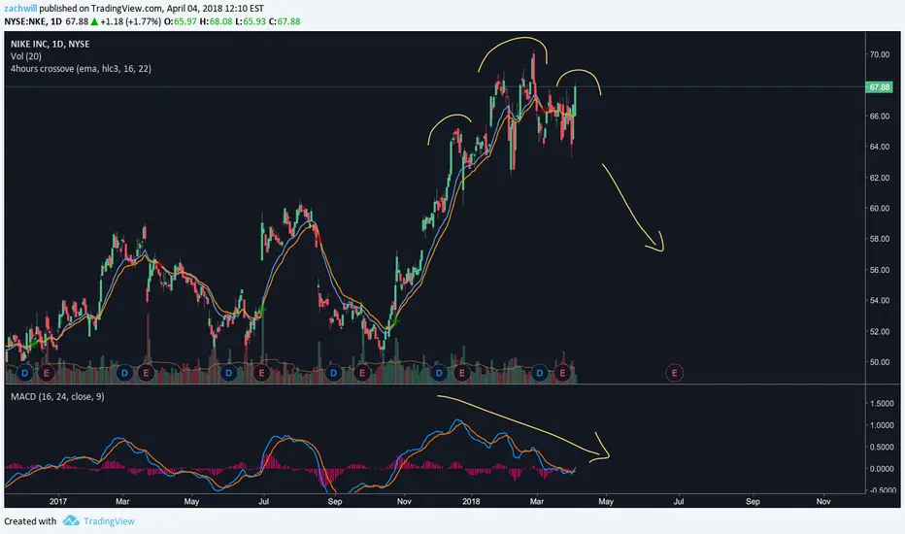905x534 pixels.
Task: Select the MACD (16, 24, close, 9) legend
Action: (x=57, y=396)
